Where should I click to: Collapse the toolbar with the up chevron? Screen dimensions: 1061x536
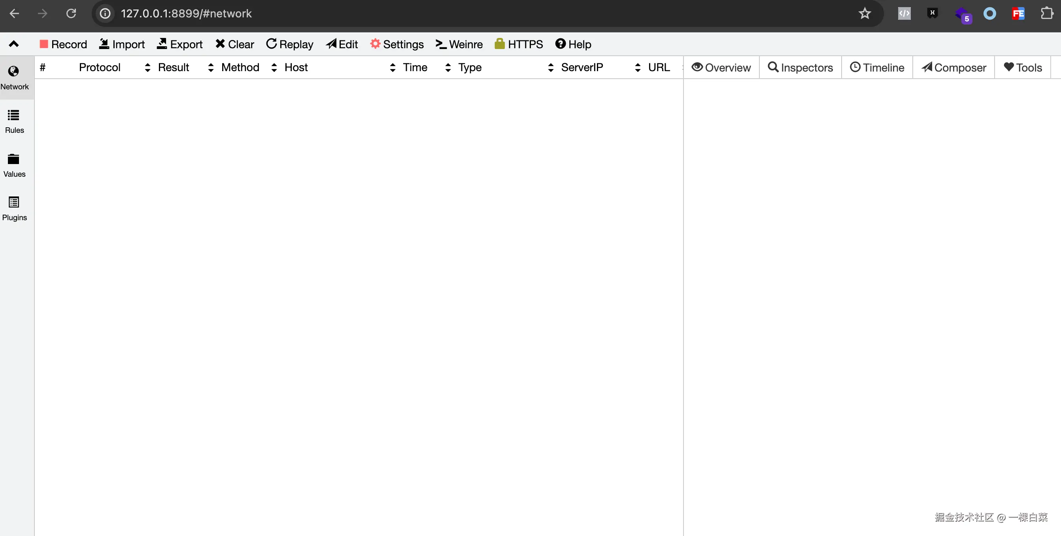(13, 44)
